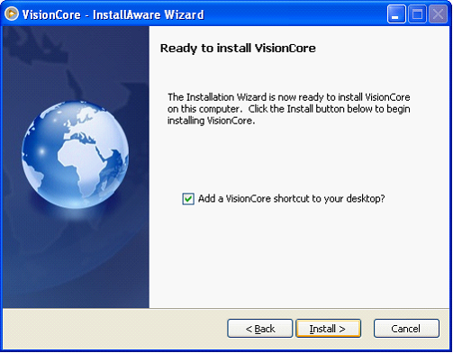Screen dimensions: 453x353
Task: Go back using the Back button
Action: pyautogui.click(x=260, y=329)
